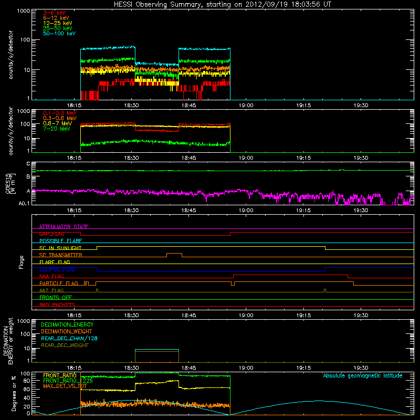Select the cyan 50-100 keV legend label
Screen dimensions: 420x420
pyautogui.click(x=59, y=34)
